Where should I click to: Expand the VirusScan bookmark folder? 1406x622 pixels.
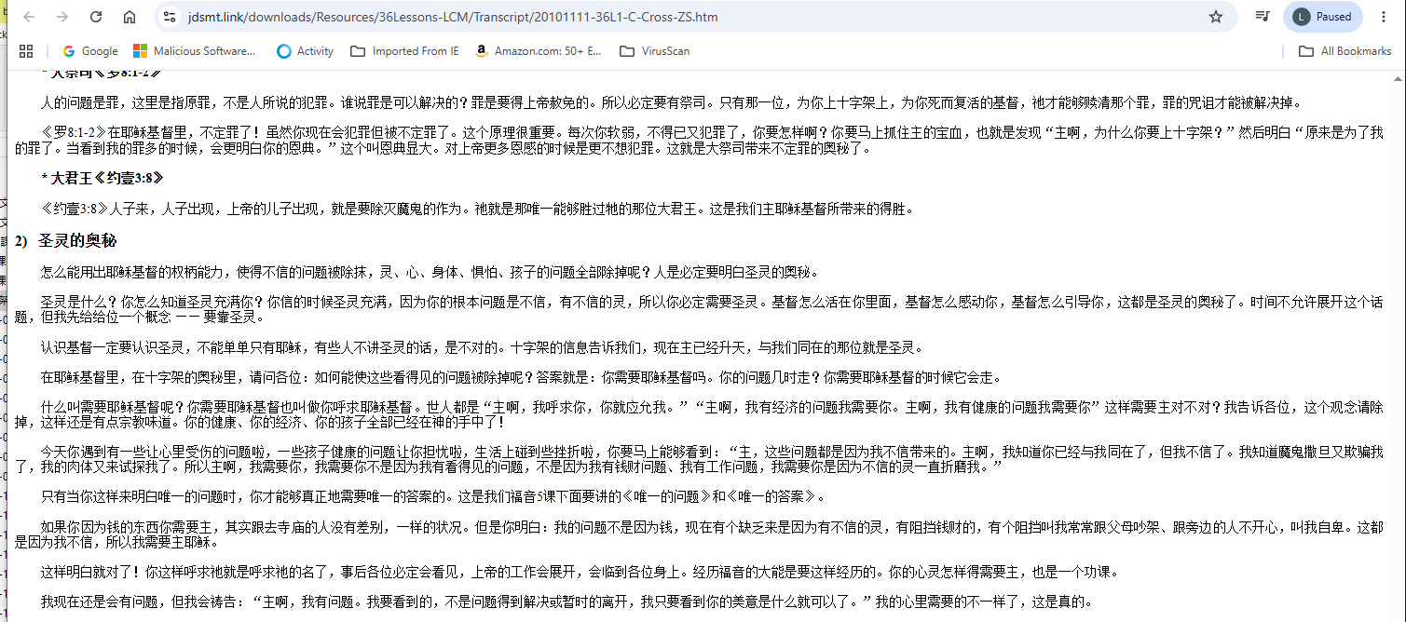pos(655,51)
